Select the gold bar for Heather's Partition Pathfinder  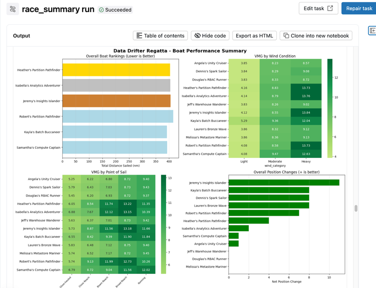coord(116,70)
